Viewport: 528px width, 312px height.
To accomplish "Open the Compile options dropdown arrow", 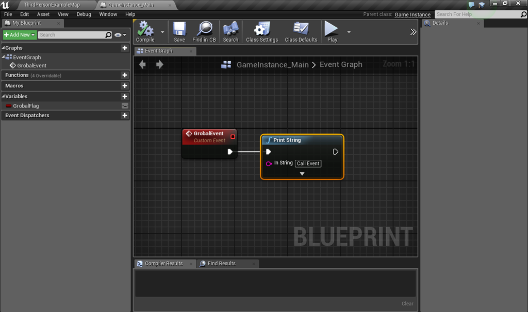I will coord(162,32).
